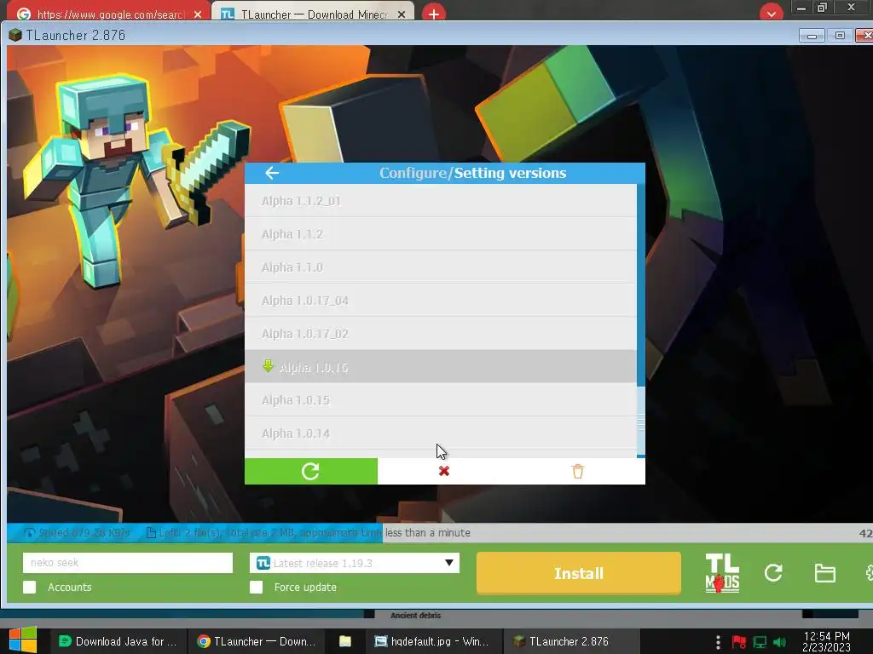Viewport: 873px width, 654px height.
Task: Open the Latest release 1.19.3 version dropdown
Action: [x=355, y=563]
